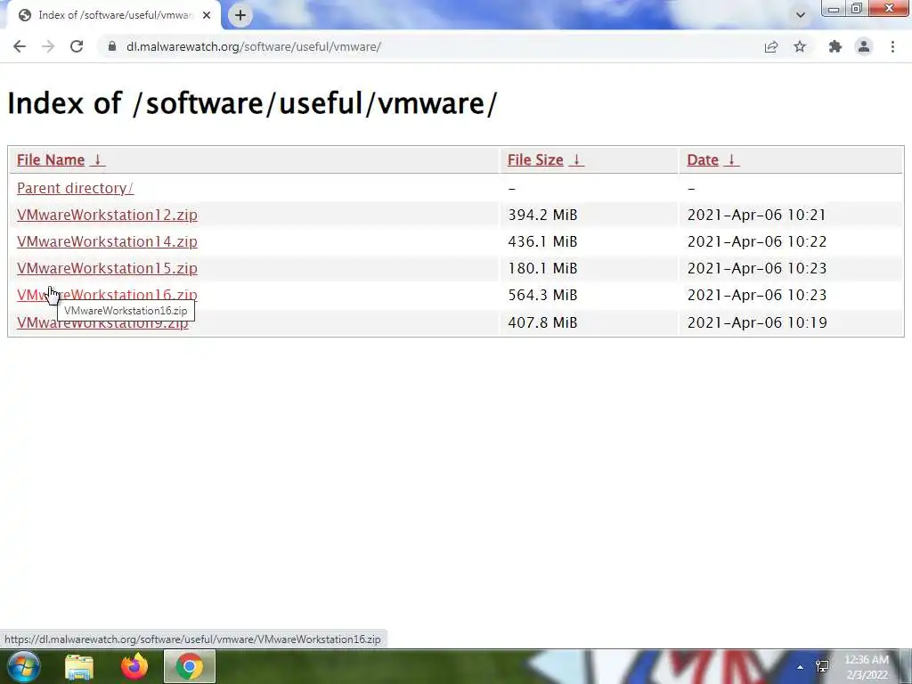Image resolution: width=912 pixels, height=684 pixels.
Task: Open the Windows Start menu
Action: [23, 666]
